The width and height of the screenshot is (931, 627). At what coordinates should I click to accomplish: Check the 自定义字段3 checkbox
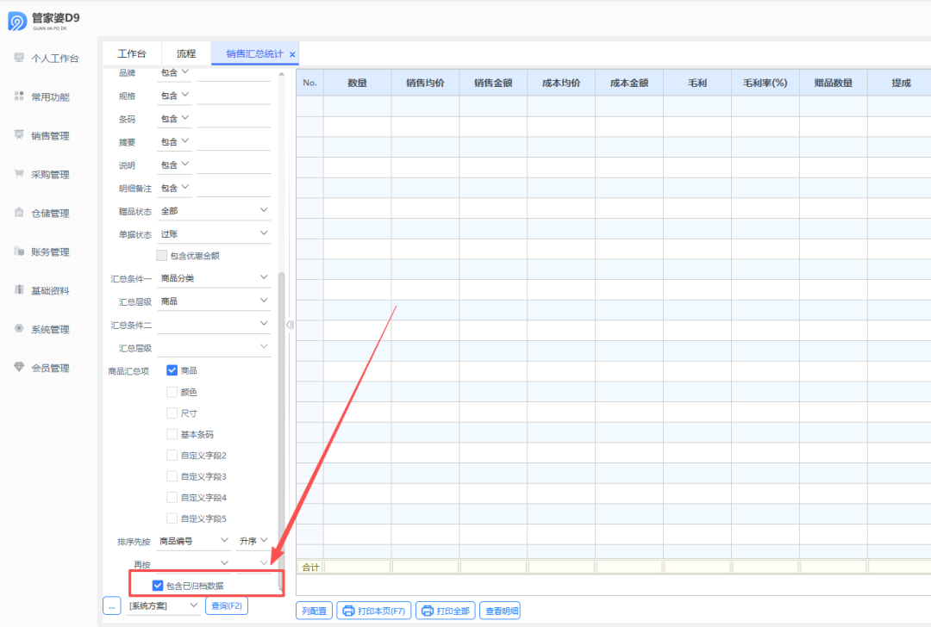coord(172,476)
